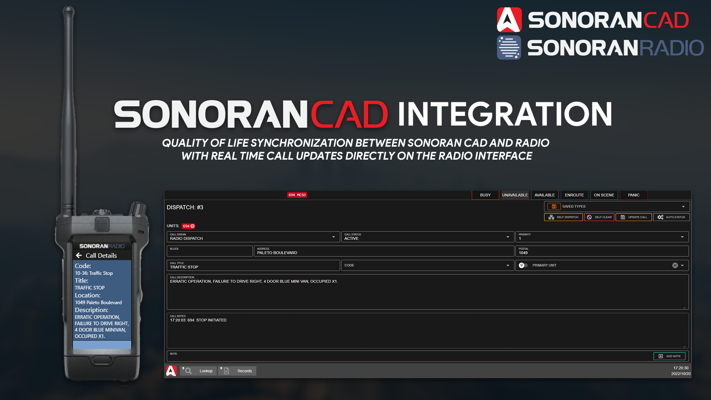Open the Call Status dropdown
The image size is (711, 400).
(508, 237)
